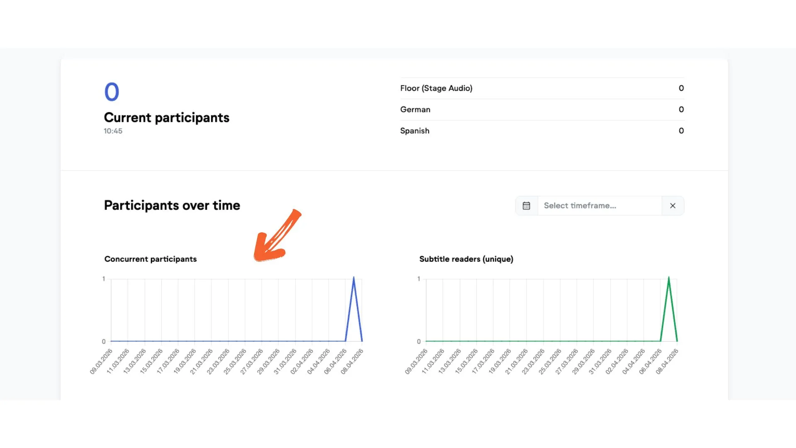Click the Participants over time heading
This screenshot has height=448, width=796.
[x=172, y=205]
